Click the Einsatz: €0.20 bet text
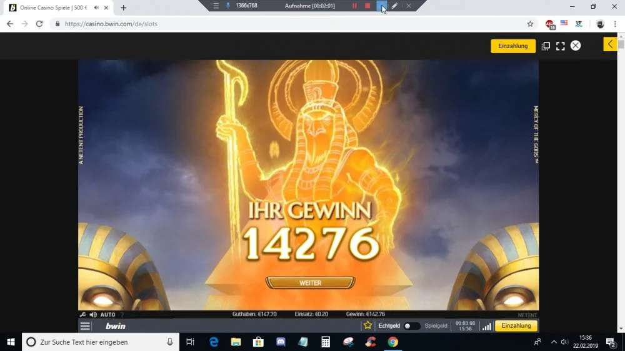Viewport: 625px width, 351px height. click(x=311, y=314)
